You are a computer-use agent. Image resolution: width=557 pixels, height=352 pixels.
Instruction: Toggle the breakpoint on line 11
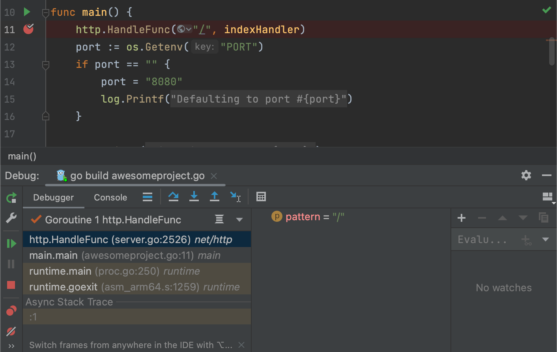click(x=28, y=28)
